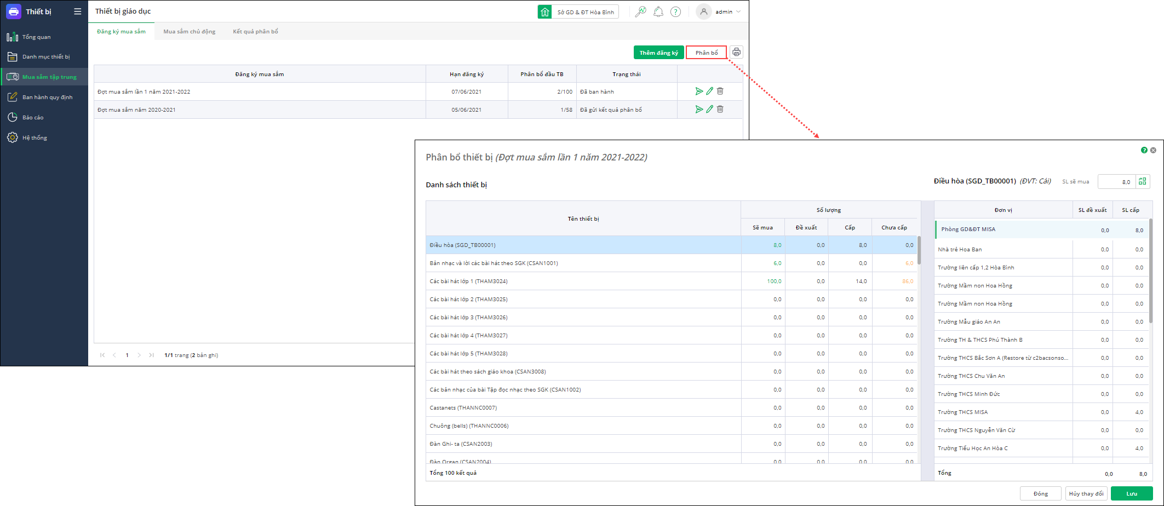Click the Thêm đăng ký button
The image size is (1164, 506).
(659, 53)
